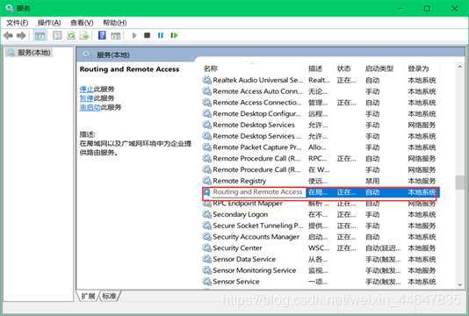Select the Routing and Remote Access row
The height and width of the screenshot is (316, 469).
320,192
